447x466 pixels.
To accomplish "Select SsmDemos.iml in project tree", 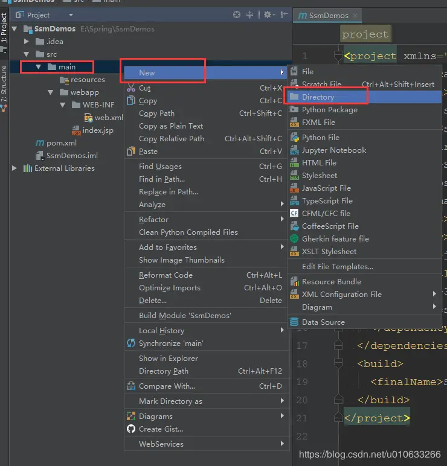I will tap(66, 155).
